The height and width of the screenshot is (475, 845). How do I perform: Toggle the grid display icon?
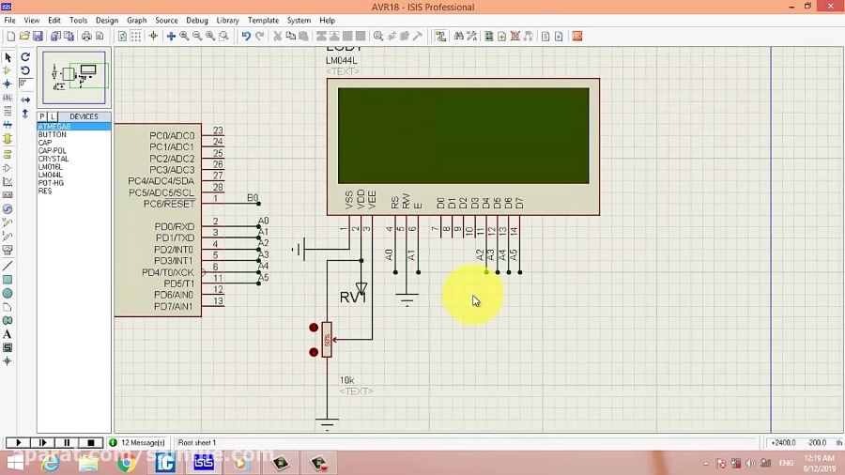click(136, 37)
